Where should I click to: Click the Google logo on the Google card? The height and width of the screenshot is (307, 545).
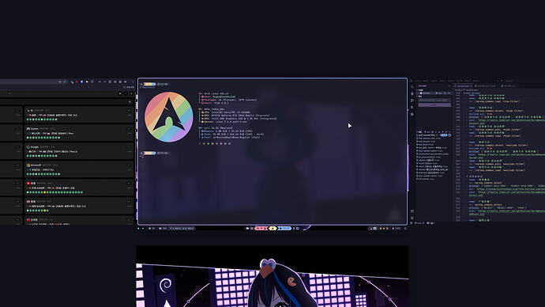(x=28, y=147)
